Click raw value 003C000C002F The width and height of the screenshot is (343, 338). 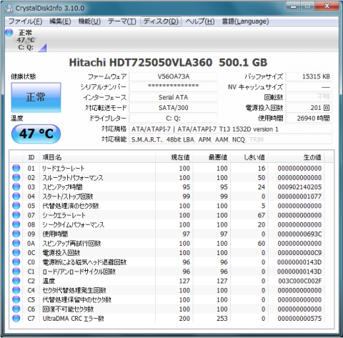300,281
